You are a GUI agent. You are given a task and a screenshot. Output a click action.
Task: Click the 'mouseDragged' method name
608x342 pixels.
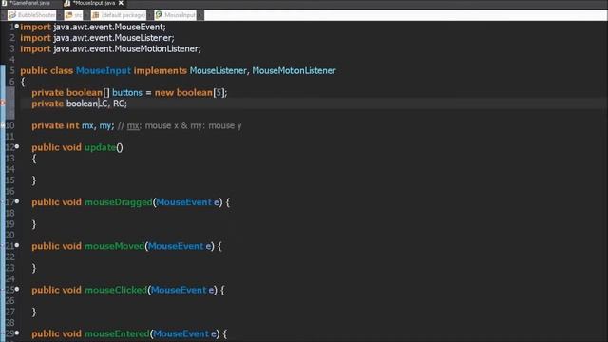pos(119,202)
